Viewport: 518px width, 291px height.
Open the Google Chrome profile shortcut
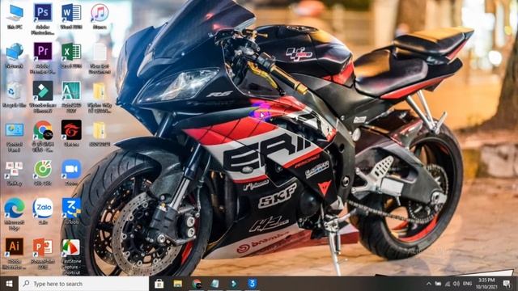pyautogui.click(x=43, y=136)
